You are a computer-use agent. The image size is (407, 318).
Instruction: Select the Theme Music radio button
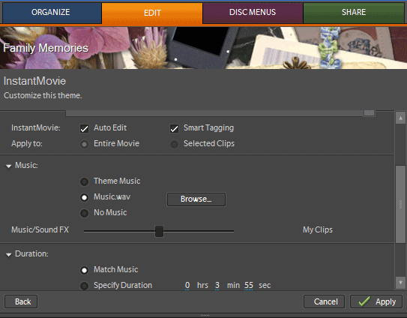tap(84, 181)
